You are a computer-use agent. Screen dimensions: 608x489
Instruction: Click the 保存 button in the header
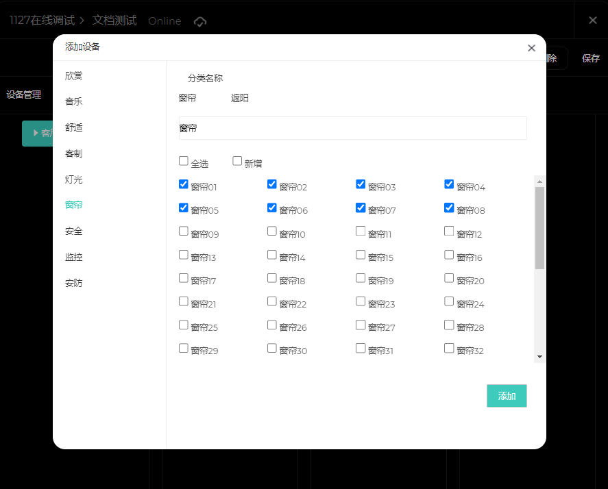click(x=591, y=58)
